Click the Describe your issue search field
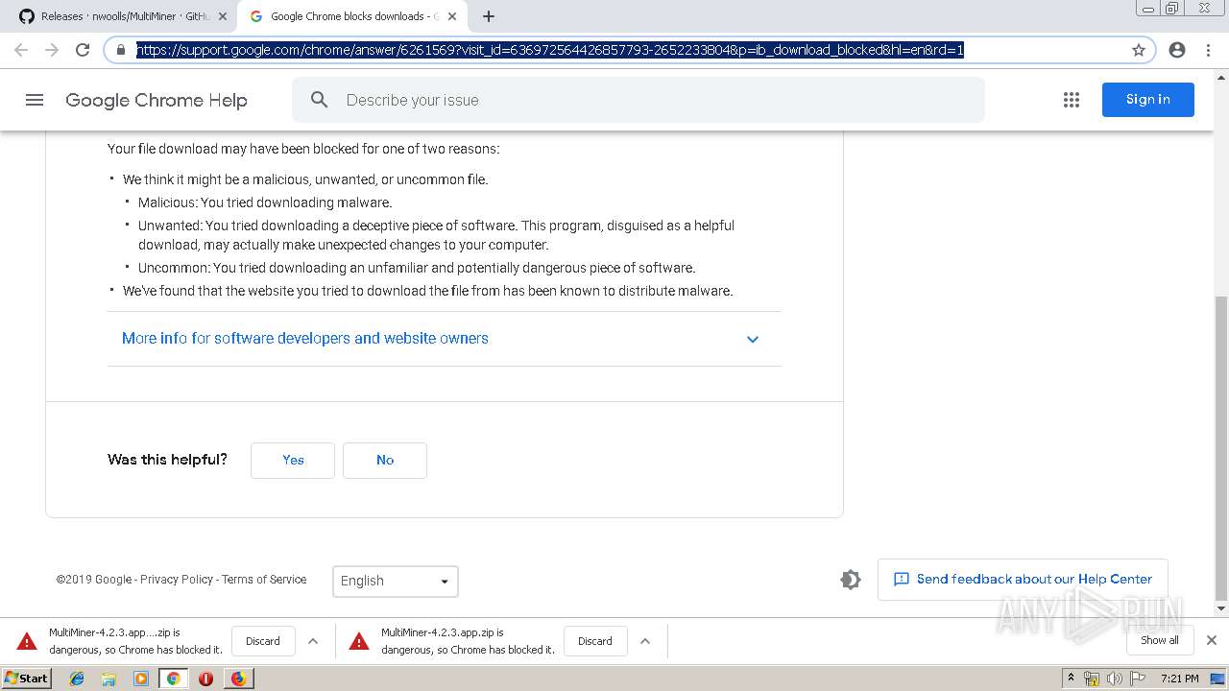The width and height of the screenshot is (1229, 691). (639, 100)
